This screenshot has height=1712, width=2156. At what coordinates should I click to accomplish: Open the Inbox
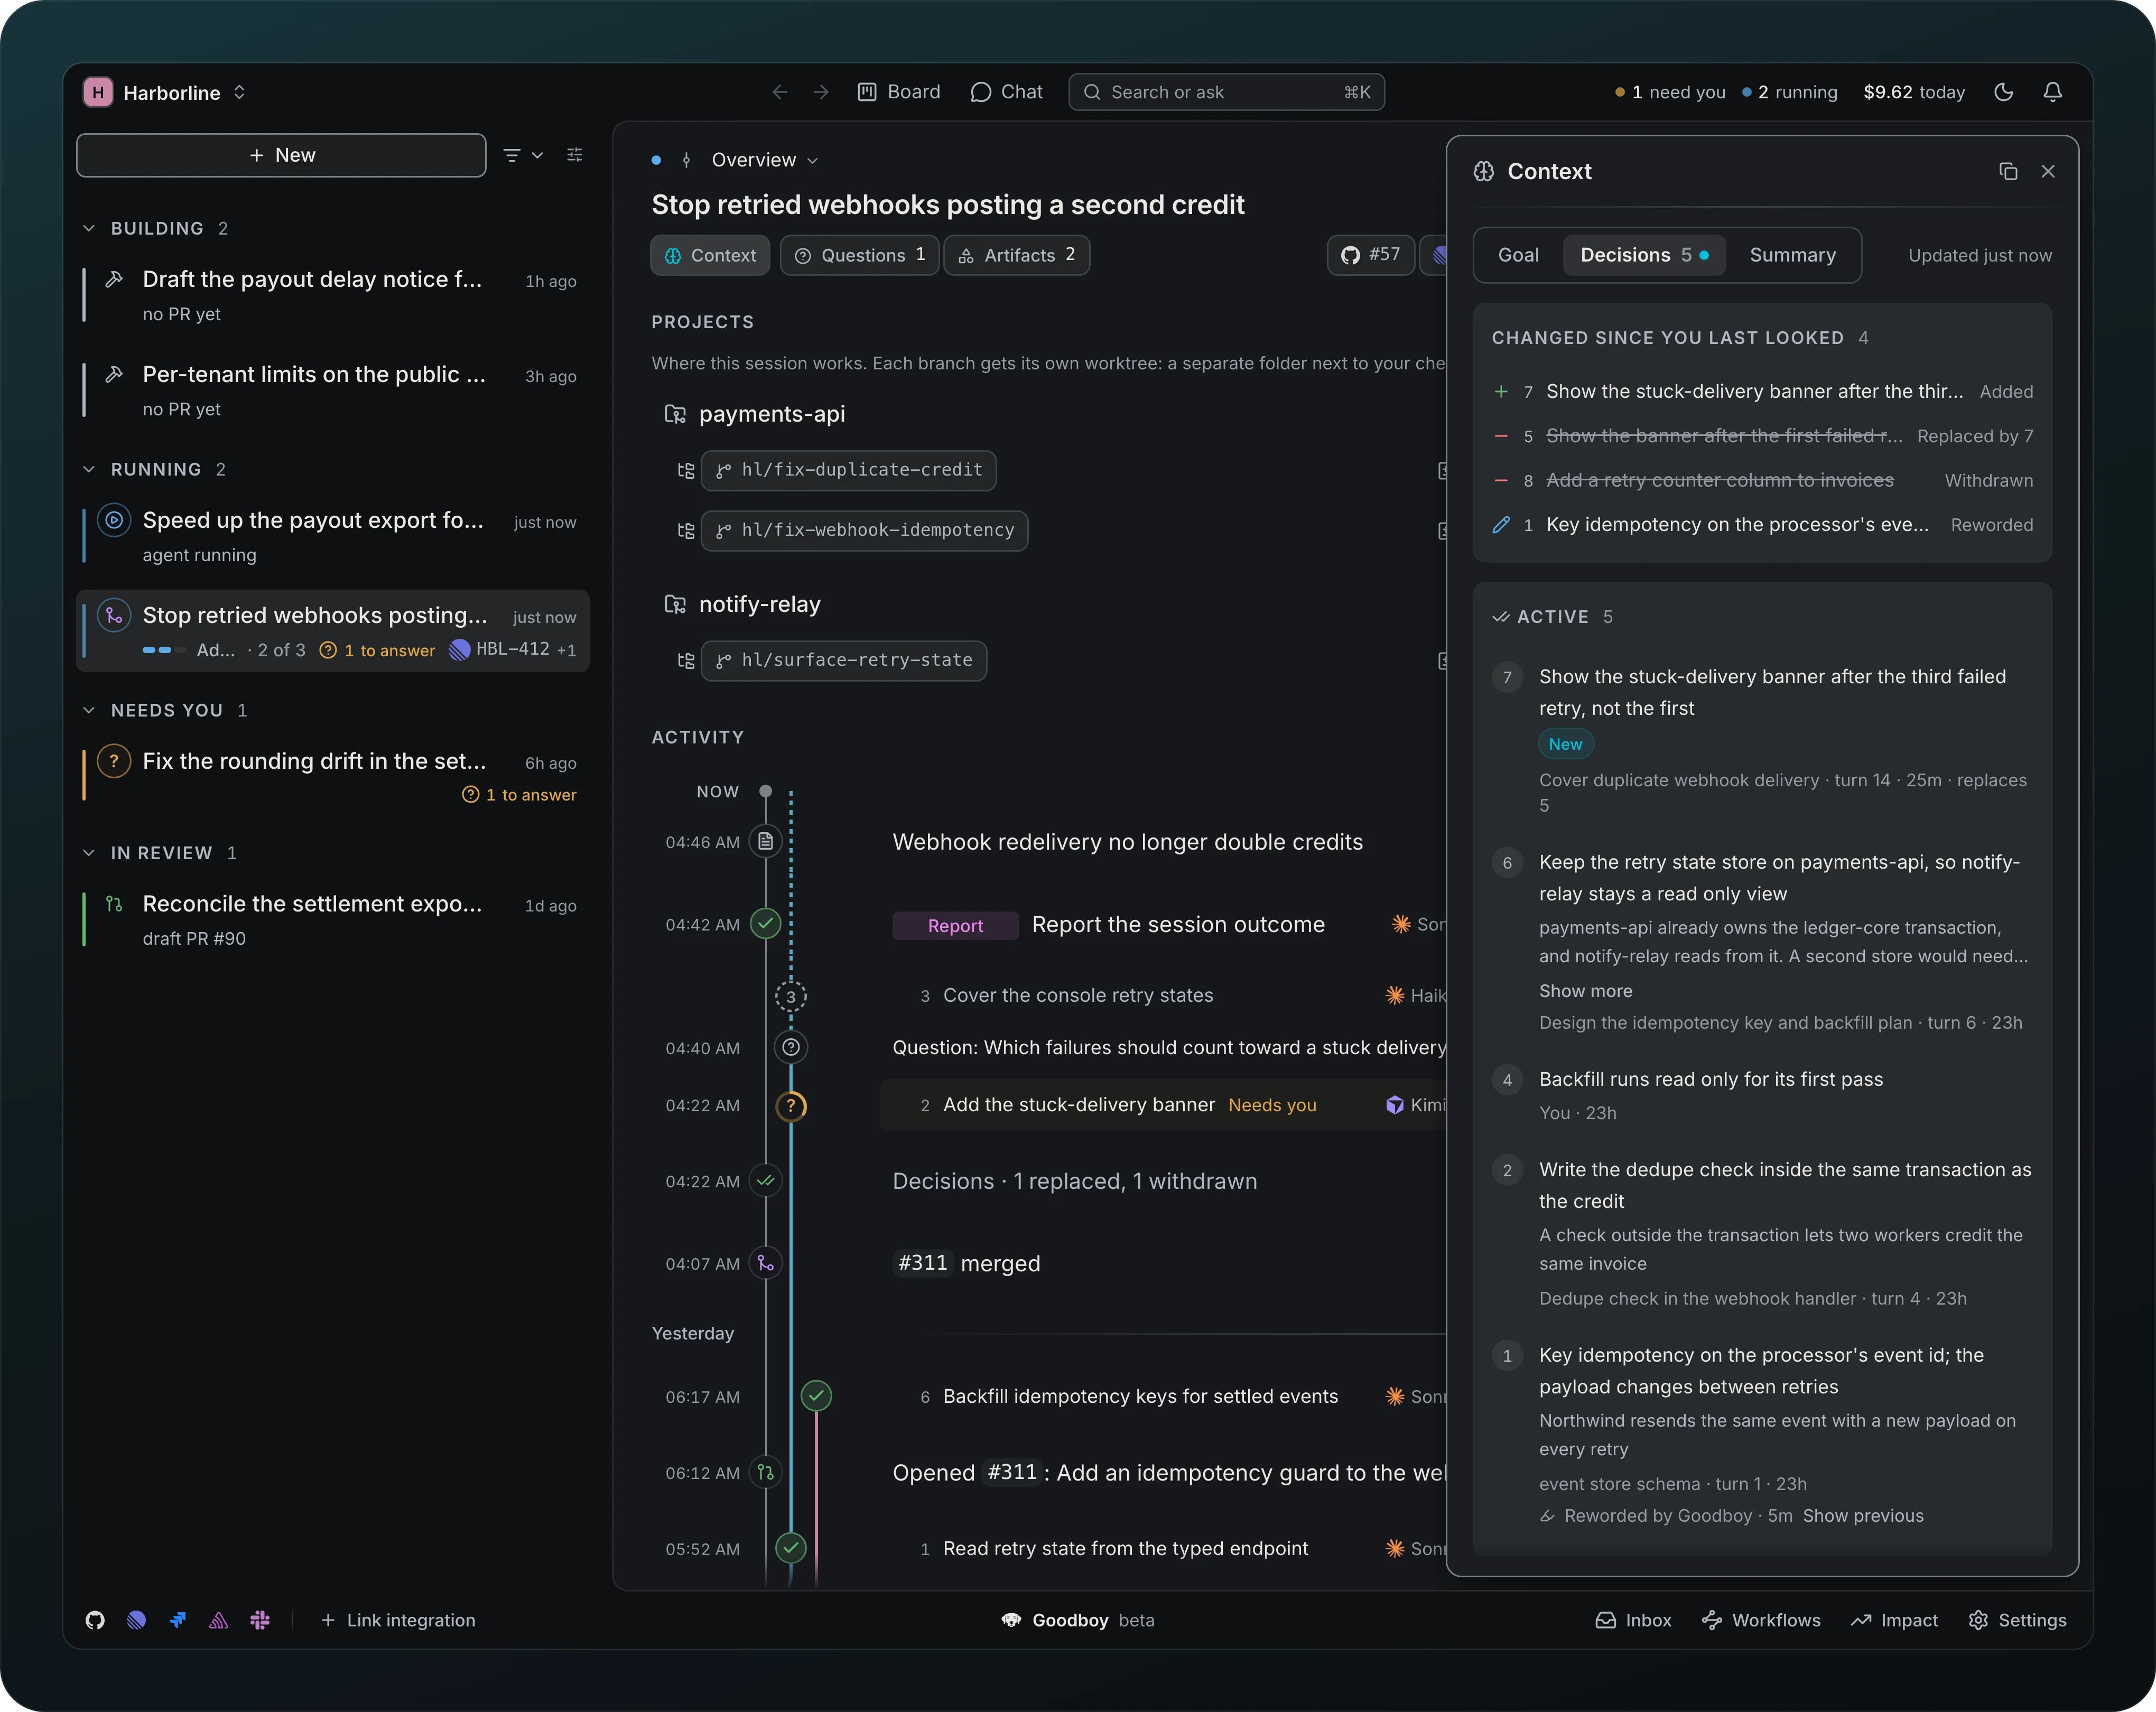click(1633, 1620)
